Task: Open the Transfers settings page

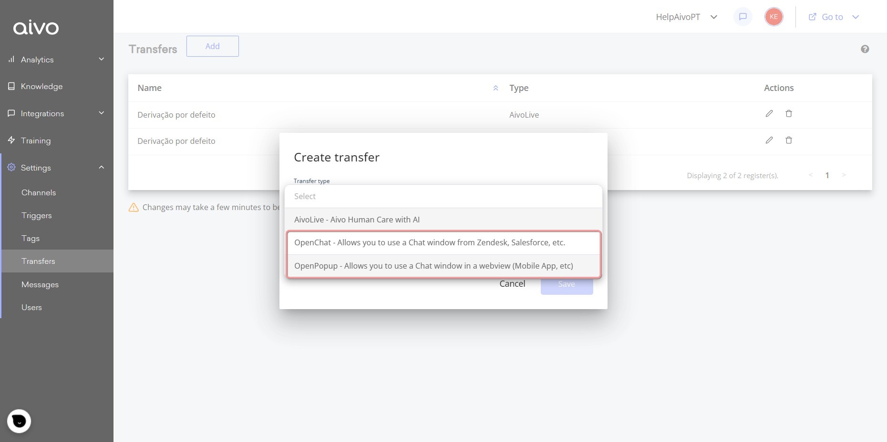Action: 58,261
